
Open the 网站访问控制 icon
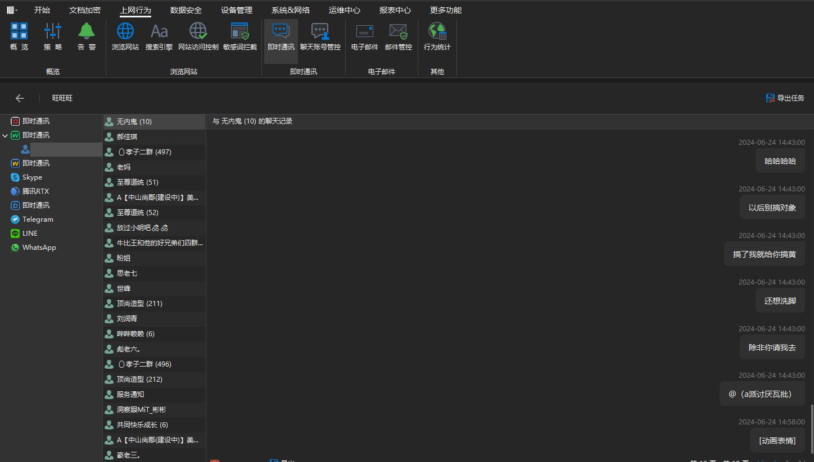click(198, 36)
